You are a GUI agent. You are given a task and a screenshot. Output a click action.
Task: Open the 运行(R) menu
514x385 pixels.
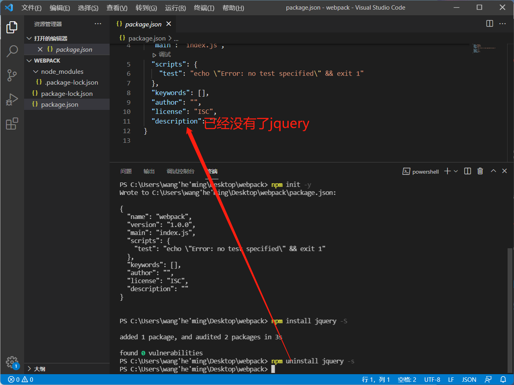point(175,8)
